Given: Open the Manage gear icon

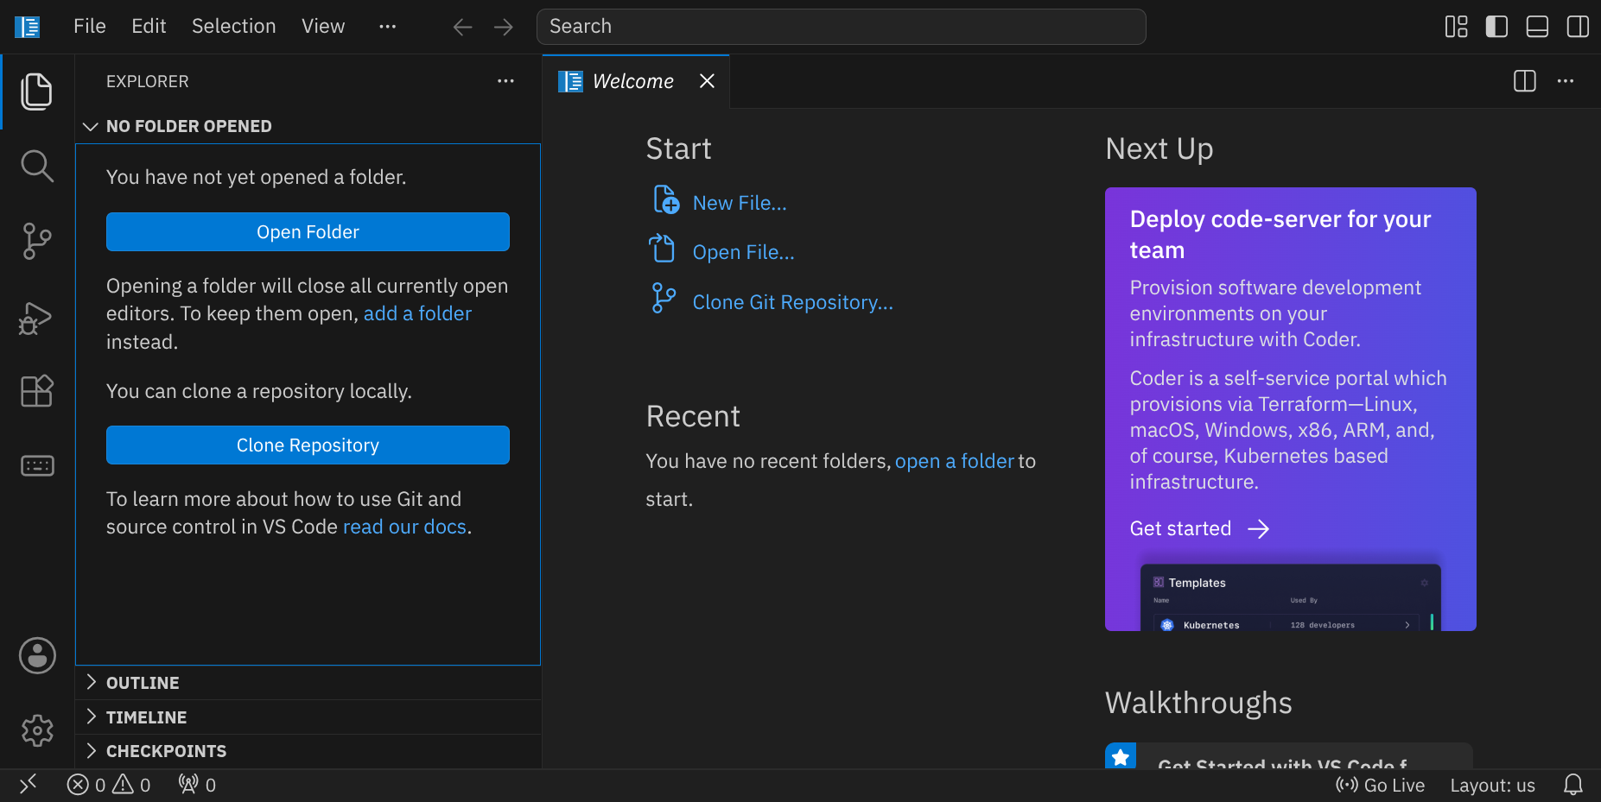Looking at the screenshot, I should [x=37, y=730].
